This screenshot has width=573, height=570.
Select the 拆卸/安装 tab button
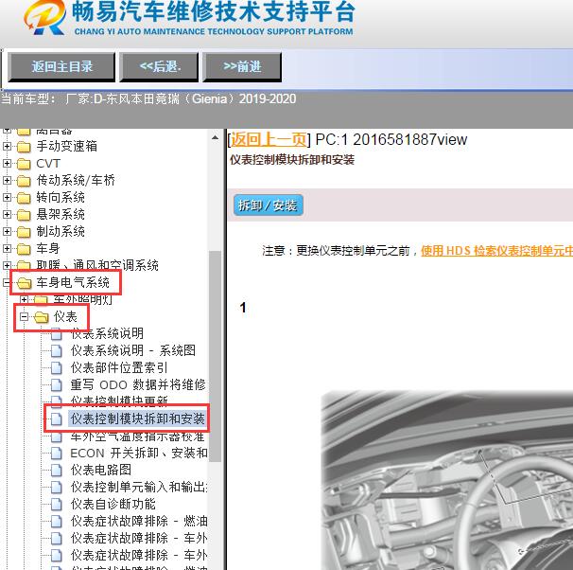tap(269, 205)
